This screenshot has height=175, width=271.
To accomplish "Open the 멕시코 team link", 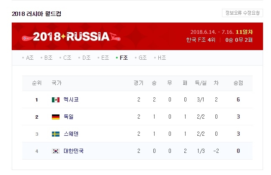I will pos(71,100).
